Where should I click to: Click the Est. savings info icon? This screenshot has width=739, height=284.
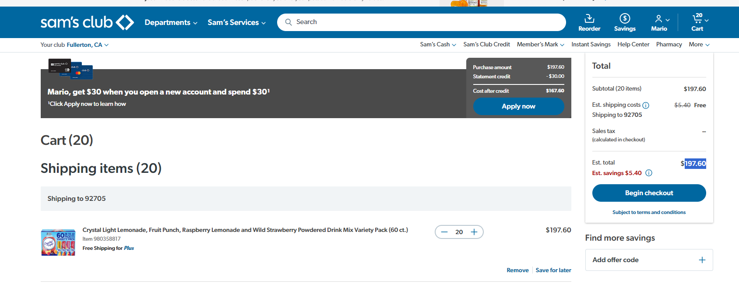click(x=649, y=173)
